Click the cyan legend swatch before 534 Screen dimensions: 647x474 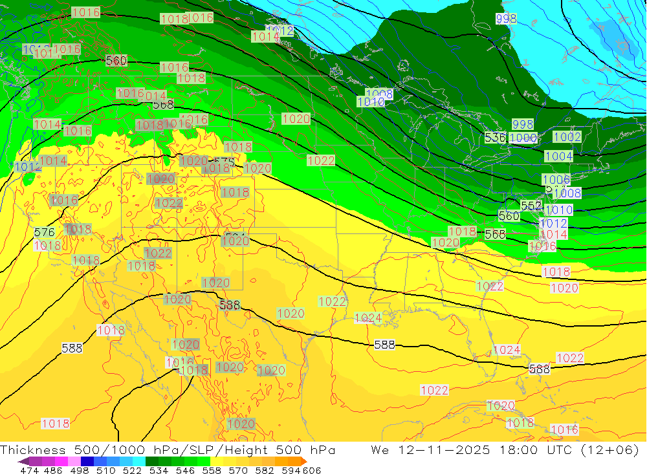click(x=139, y=461)
